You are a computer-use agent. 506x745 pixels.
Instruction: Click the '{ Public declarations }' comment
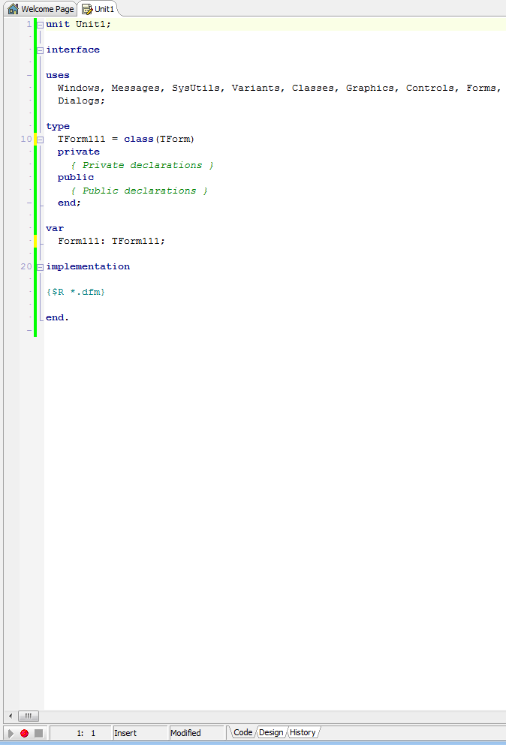(140, 191)
